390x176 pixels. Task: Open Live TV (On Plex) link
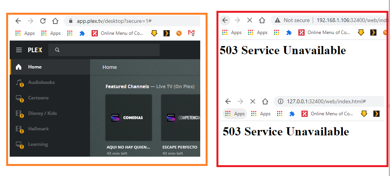tap(175, 87)
